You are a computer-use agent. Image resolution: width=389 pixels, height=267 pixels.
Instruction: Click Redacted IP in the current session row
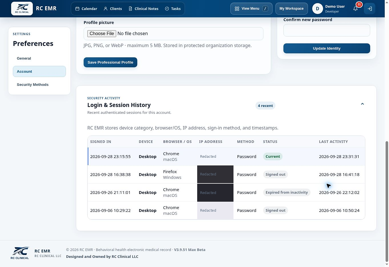coord(208,156)
